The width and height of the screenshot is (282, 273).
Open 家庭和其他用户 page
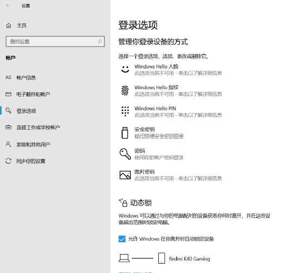click(x=33, y=144)
